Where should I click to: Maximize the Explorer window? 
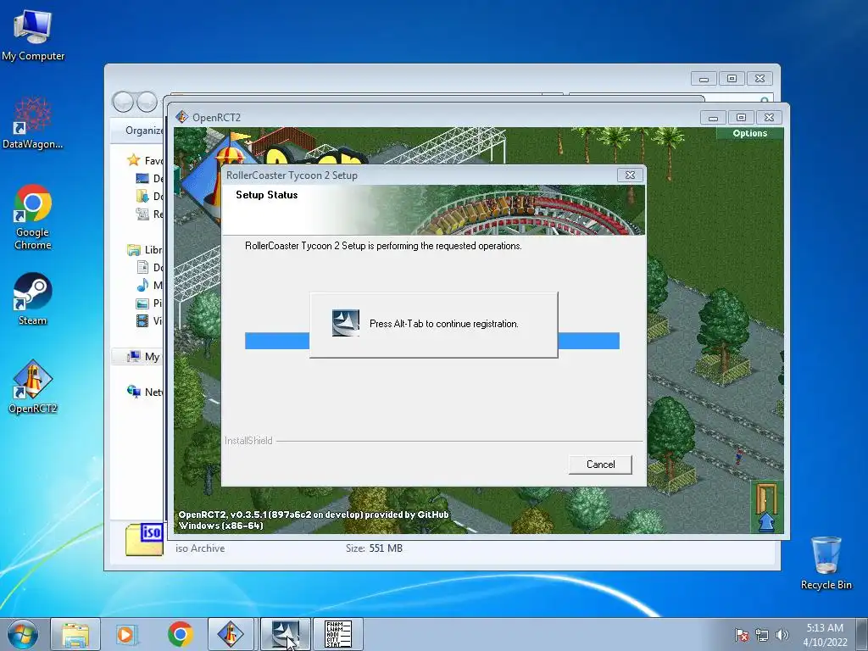point(732,79)
